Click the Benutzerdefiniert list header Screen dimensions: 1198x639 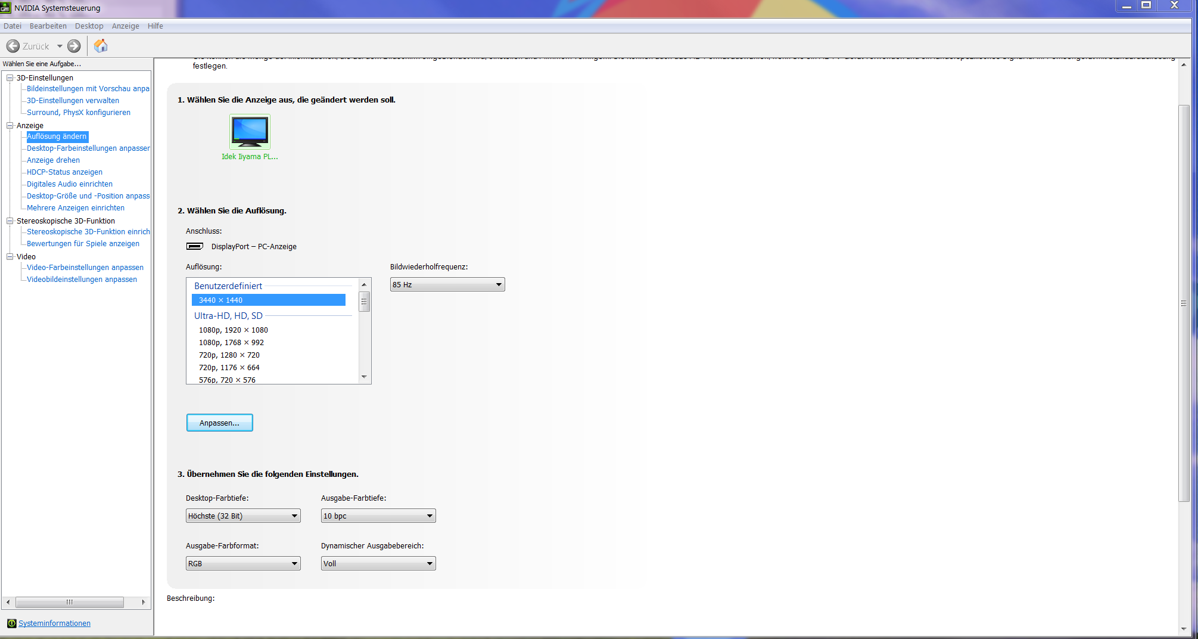(x=228, y=286)
